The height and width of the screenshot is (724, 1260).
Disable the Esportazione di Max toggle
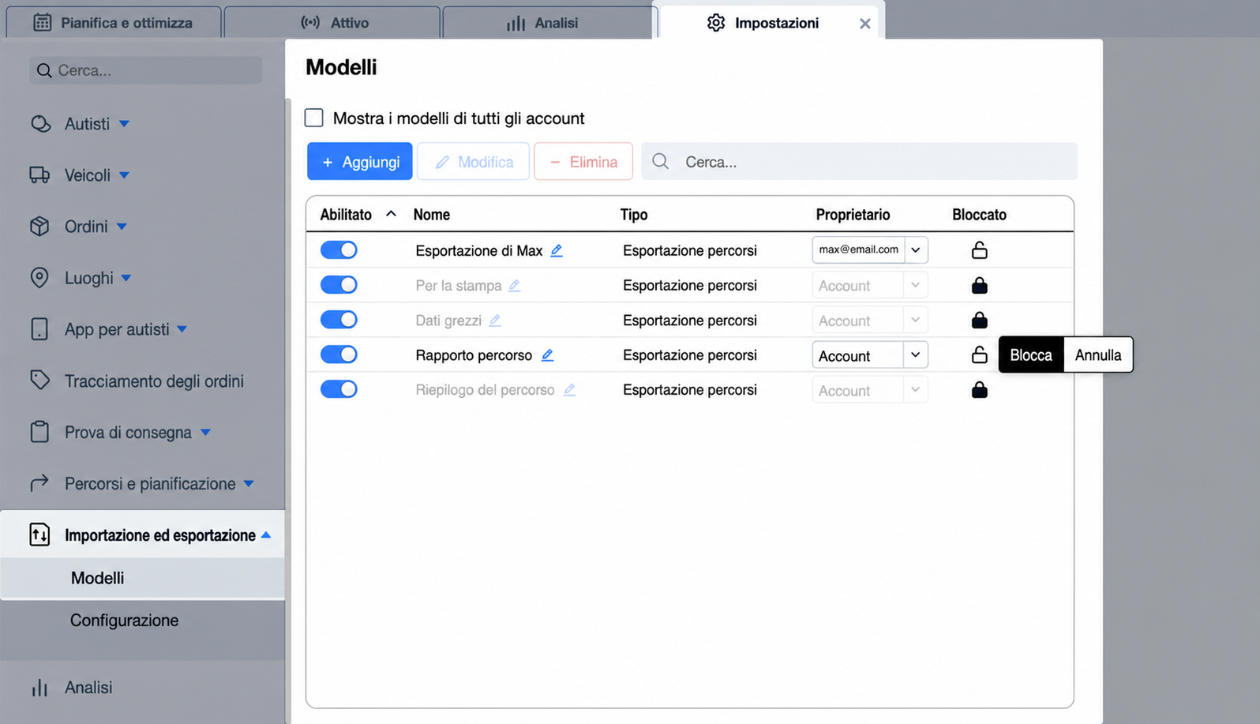[x=339, y=250]
